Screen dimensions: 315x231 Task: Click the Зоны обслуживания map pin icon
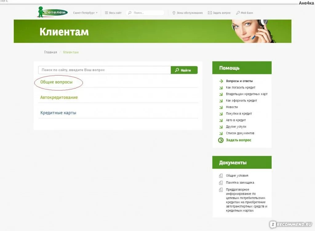coord(174,13)
